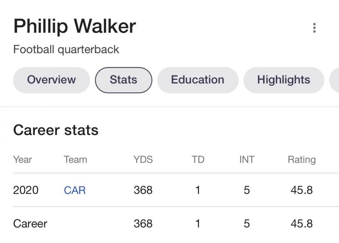Click the Career stats heading
The width and height of the screenshot is (339, 243).
(x=56, y=130)
